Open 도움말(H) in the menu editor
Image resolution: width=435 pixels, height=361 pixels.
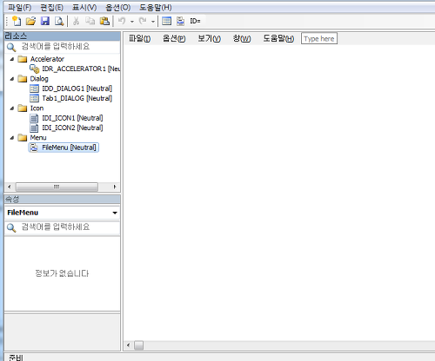click(278, 38)
